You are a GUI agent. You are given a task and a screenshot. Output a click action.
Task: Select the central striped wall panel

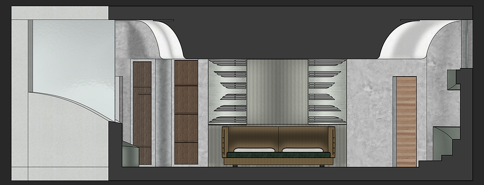point(278,92)
